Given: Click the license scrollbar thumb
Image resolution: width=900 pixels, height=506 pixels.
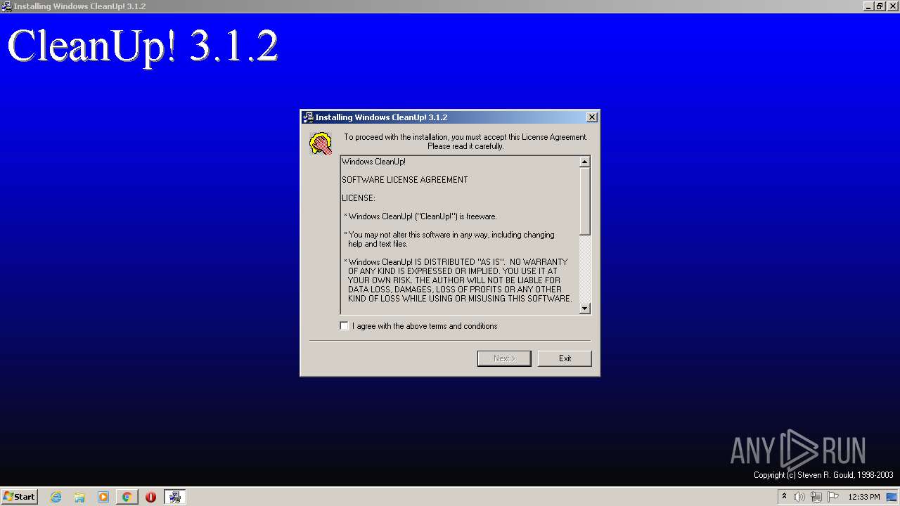Looking at the screenshot, I should coord(584,201).
